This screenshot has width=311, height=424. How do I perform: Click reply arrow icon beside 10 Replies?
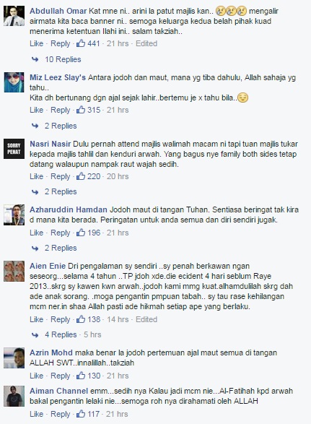35,59
